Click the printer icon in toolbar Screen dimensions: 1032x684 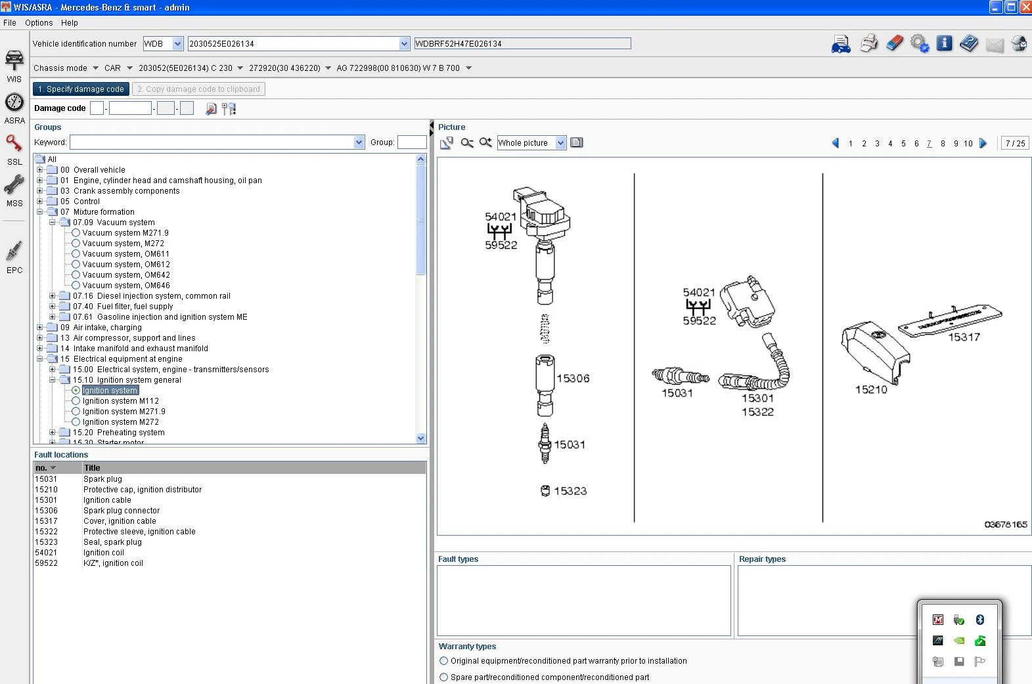[868, 44]
